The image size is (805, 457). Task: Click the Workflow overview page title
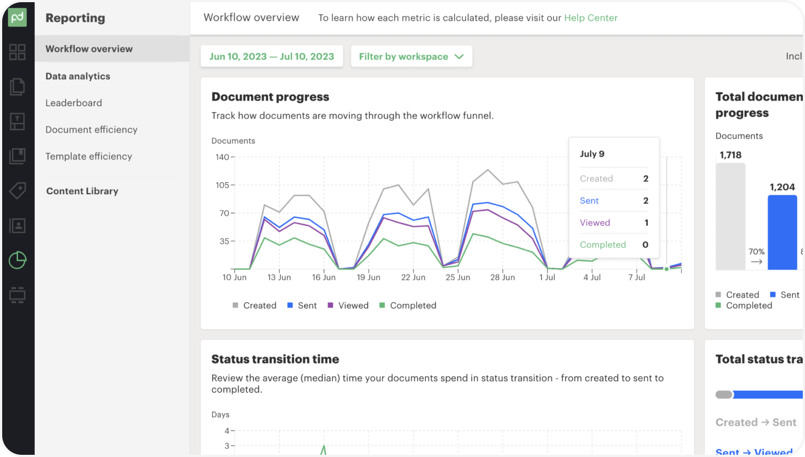[251, 17]
